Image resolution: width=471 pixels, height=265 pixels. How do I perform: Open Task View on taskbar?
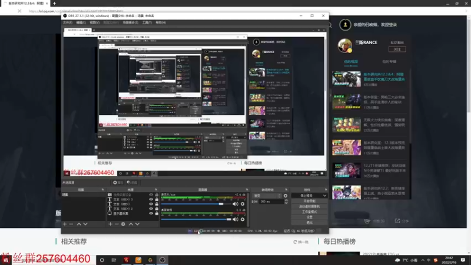(114, 260)
